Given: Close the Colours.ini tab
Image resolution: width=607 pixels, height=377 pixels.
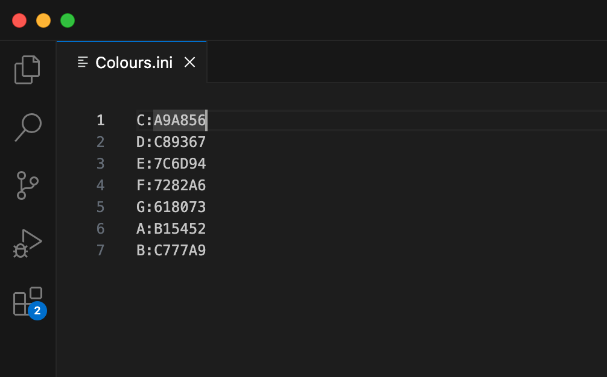Looking at the screenshot, I should point(189,62).
